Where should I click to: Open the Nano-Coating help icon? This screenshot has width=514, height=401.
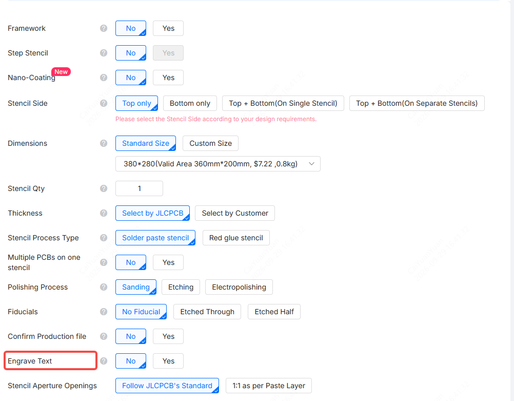[x=104, y=78]
